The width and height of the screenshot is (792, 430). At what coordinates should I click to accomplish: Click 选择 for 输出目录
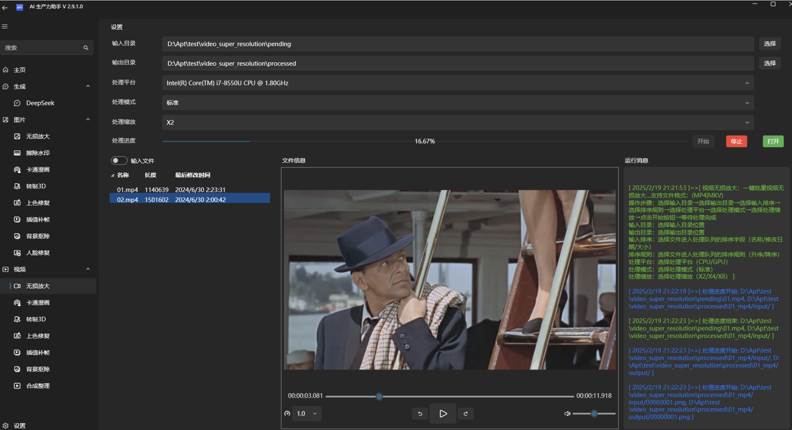tap(769, 63)
